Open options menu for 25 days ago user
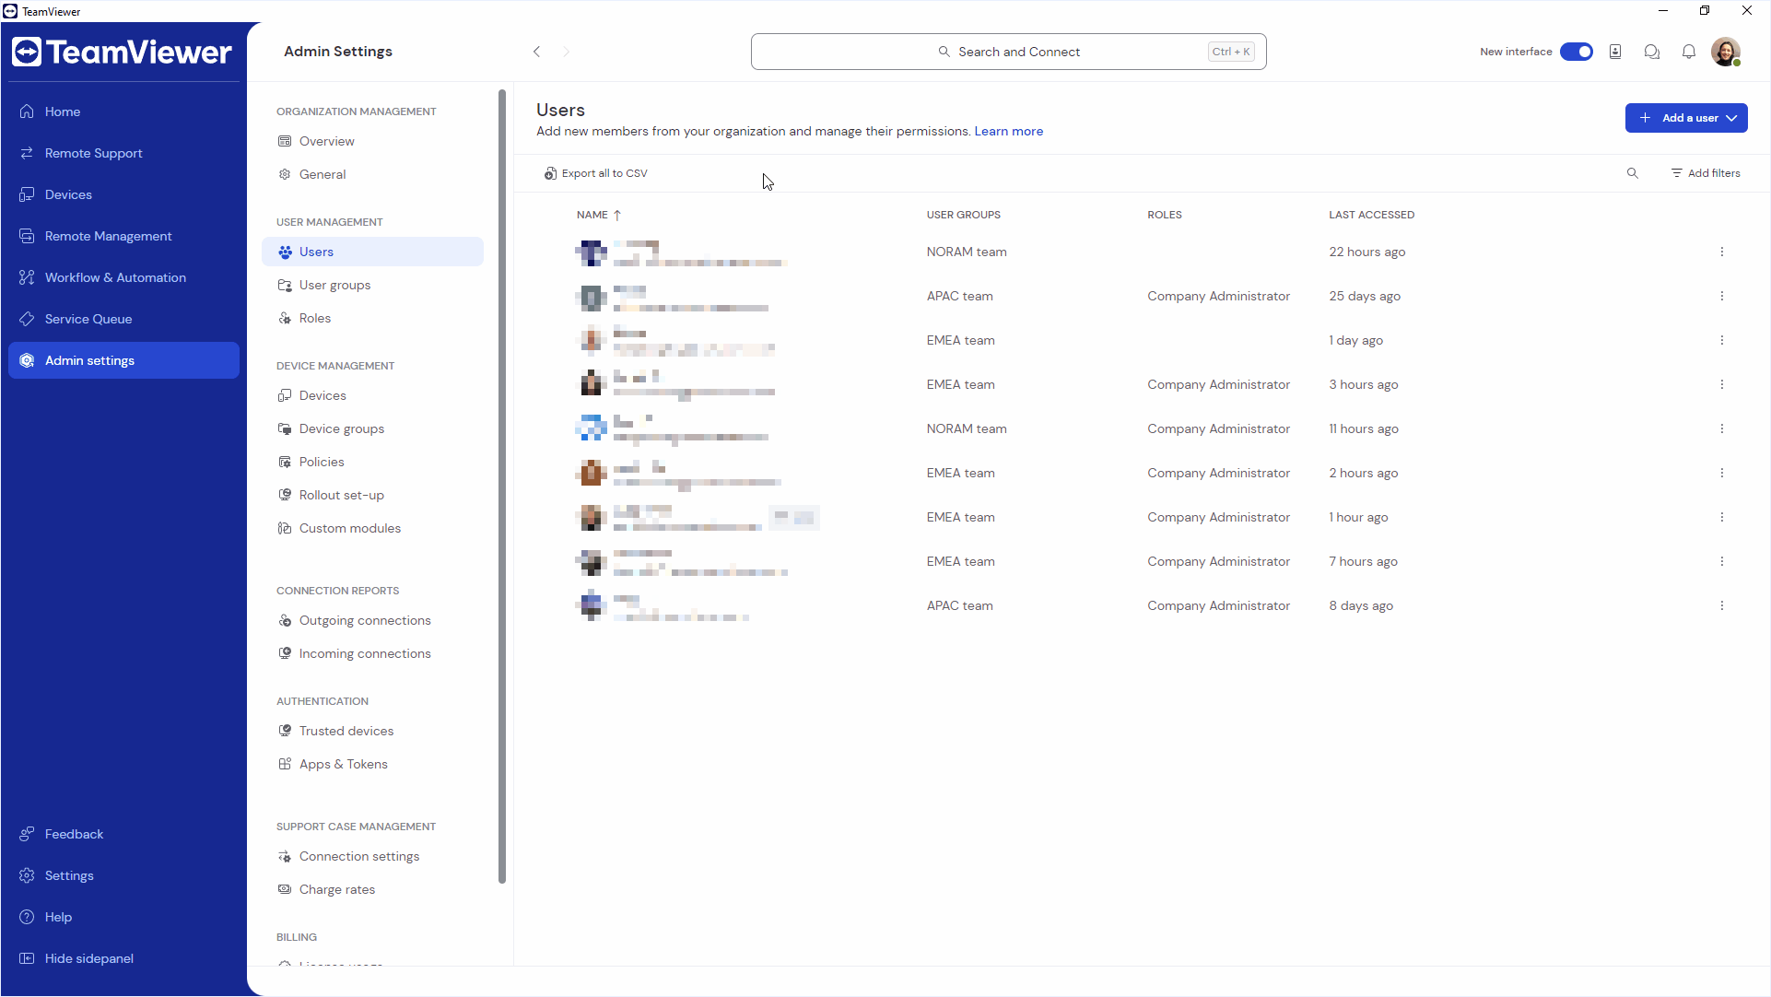Viewport: 1771px width, 997px height. coord(1721,296)
